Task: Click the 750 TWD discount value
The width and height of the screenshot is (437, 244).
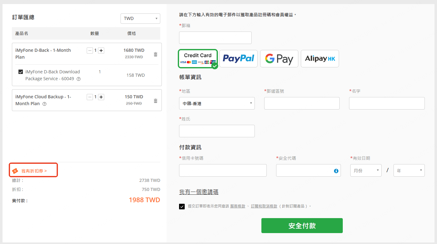Action: click(x=151, y=189)
